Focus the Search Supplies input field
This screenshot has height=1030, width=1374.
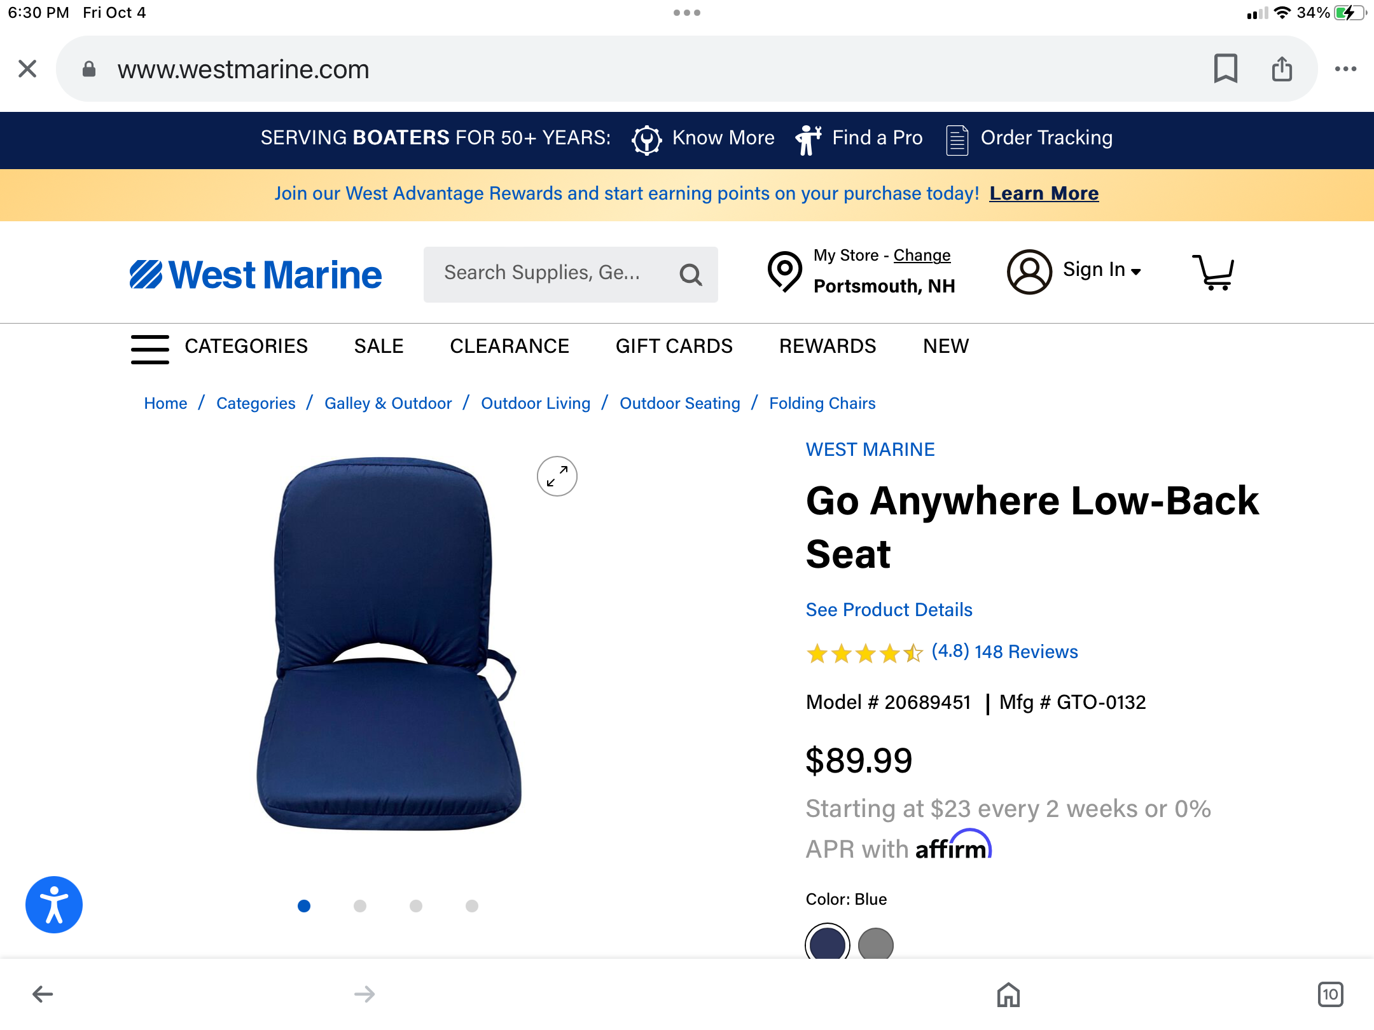(547, 273)
